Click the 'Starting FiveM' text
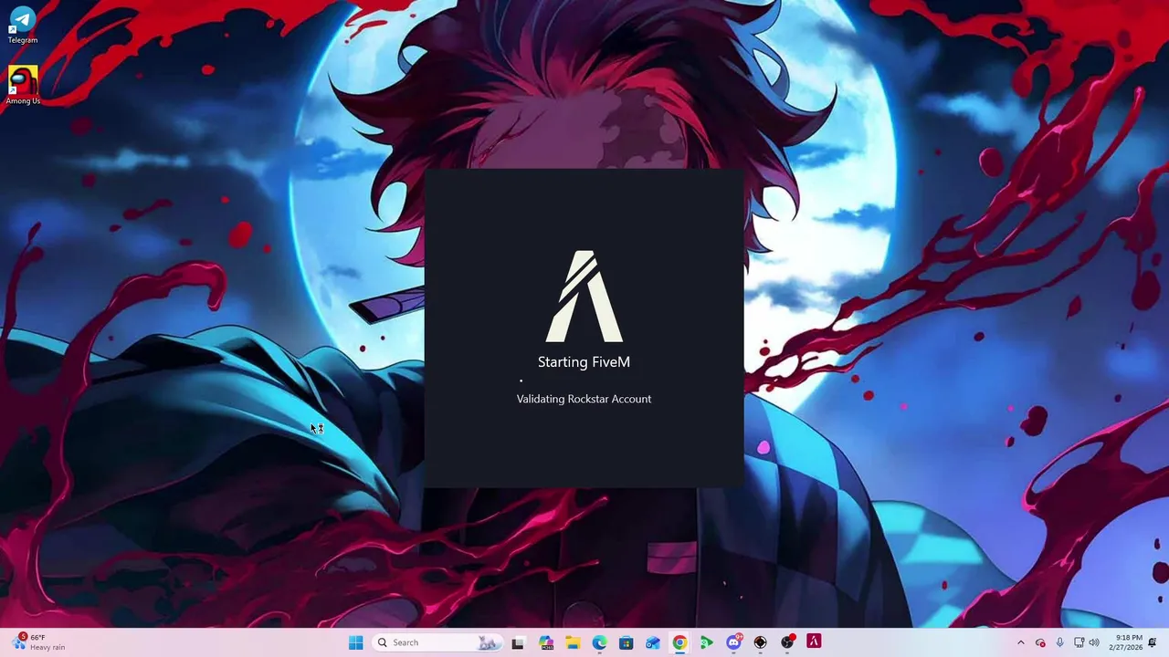 pyautogui.click(x=584, y=362)
